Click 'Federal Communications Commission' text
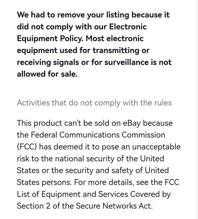 (x=98, y=135)
